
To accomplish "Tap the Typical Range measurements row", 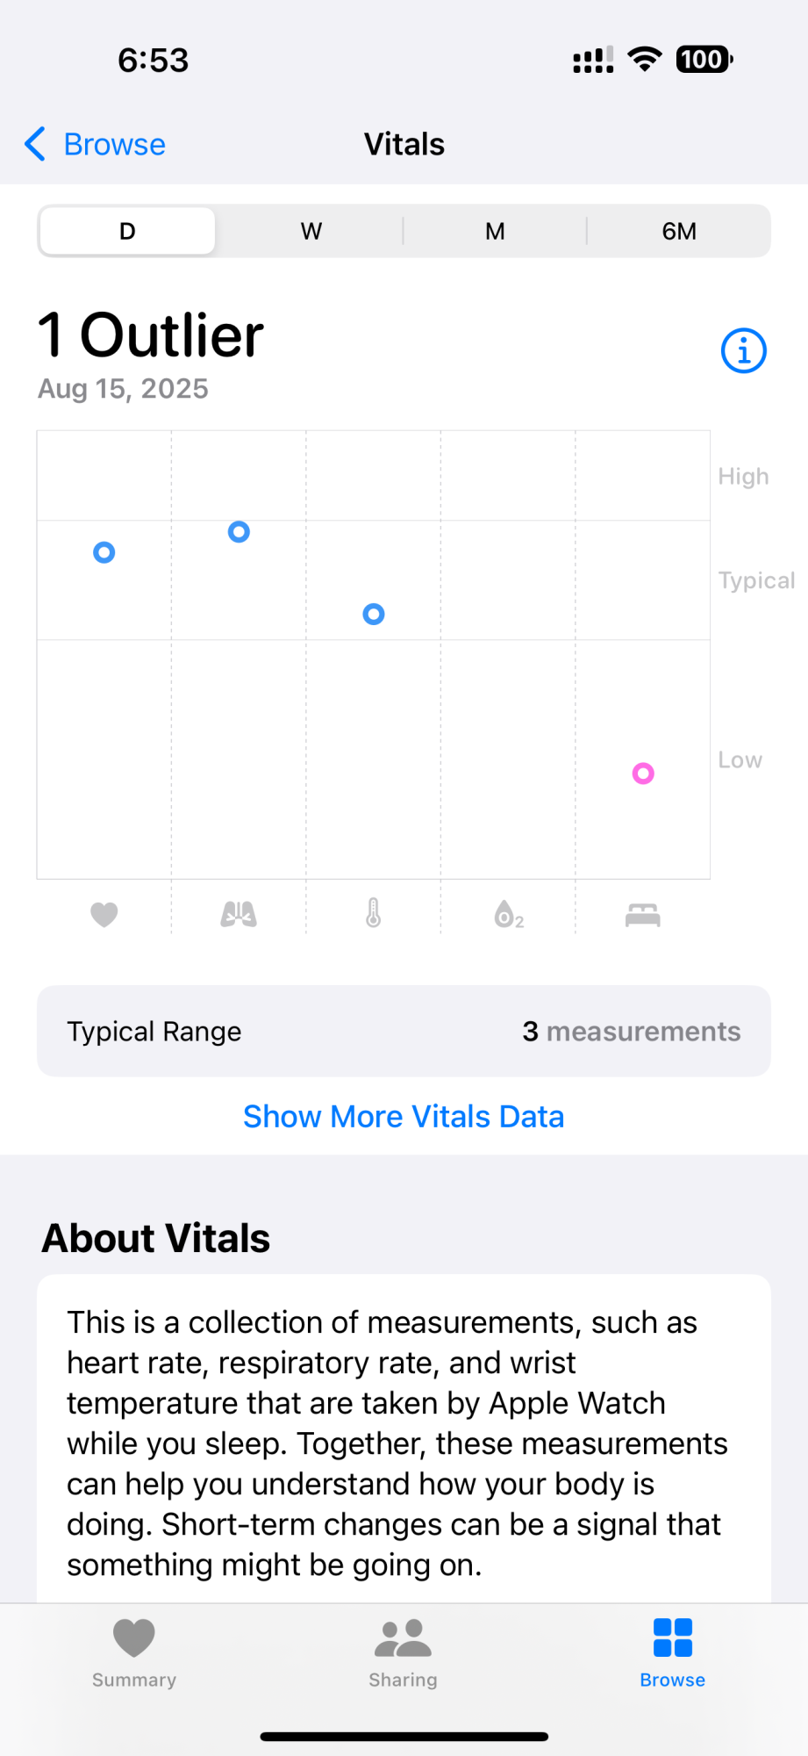I will coord(404,1031).
